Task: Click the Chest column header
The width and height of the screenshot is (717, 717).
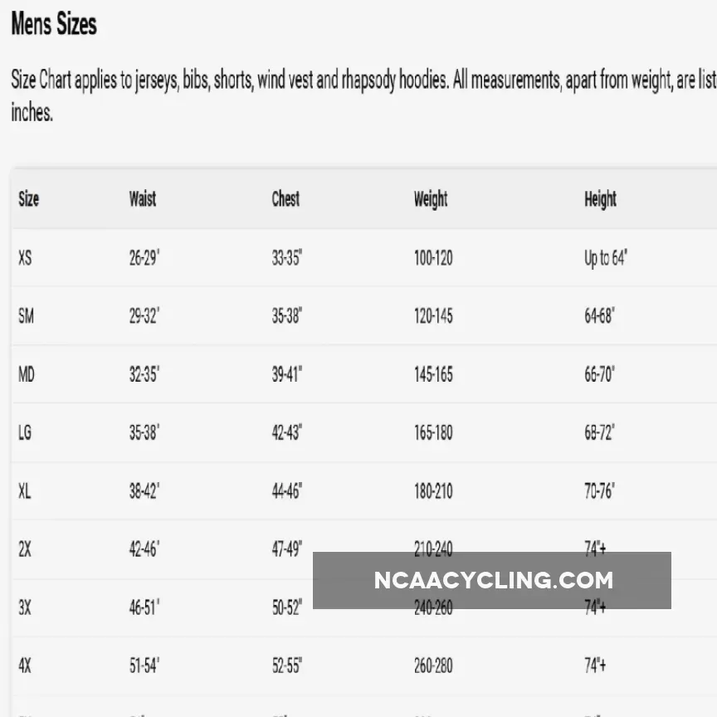Action: [285, 199]
